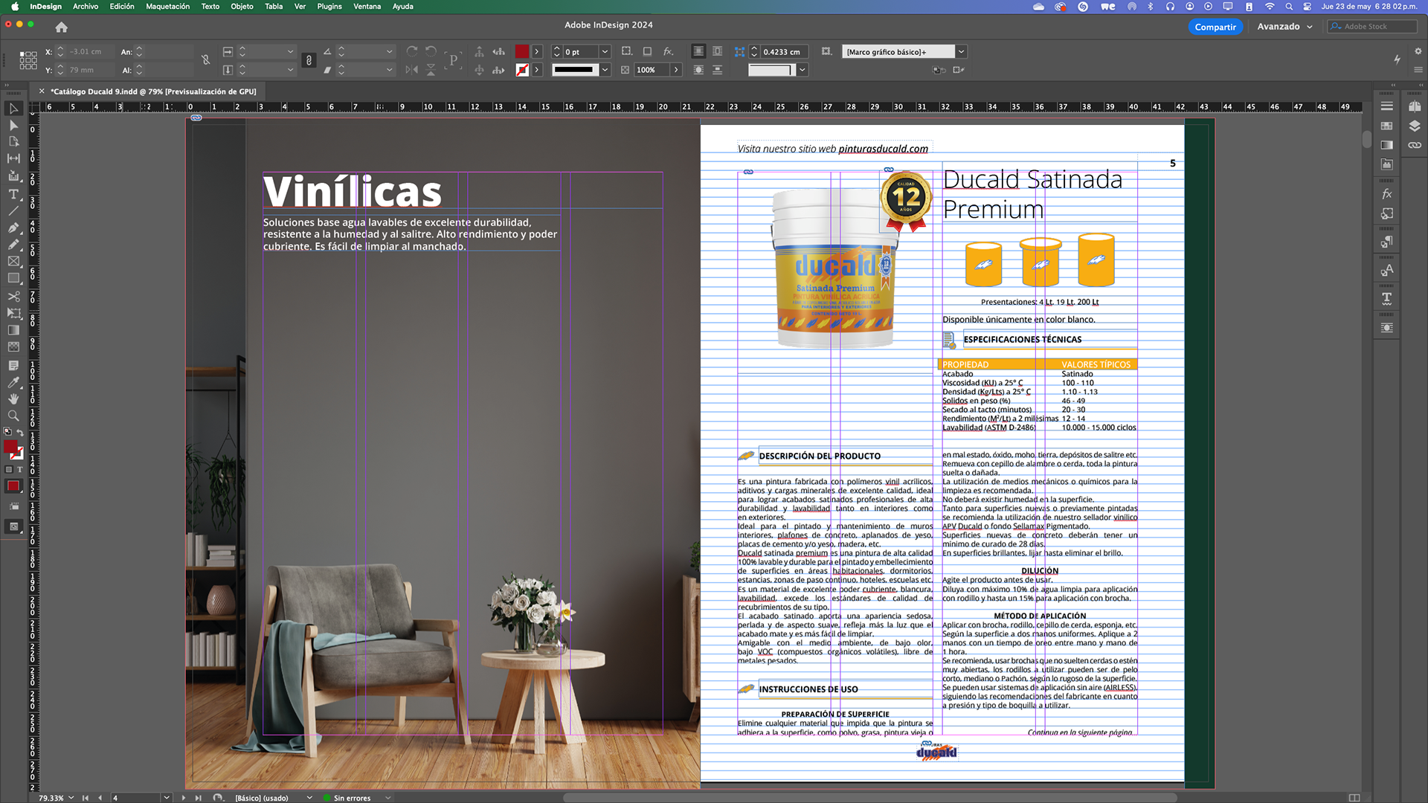Open corner shape dropdown
Image resolution: width=1428 pixels, height=803 pixels.
click(x=803, y=70)
